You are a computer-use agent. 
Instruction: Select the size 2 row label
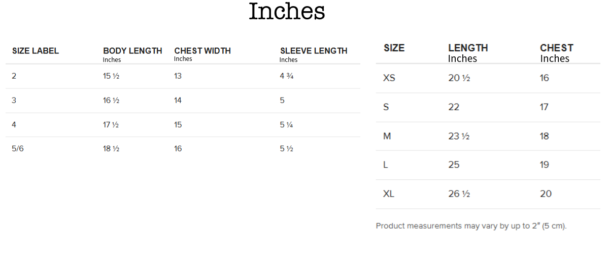tap(14, 76)
